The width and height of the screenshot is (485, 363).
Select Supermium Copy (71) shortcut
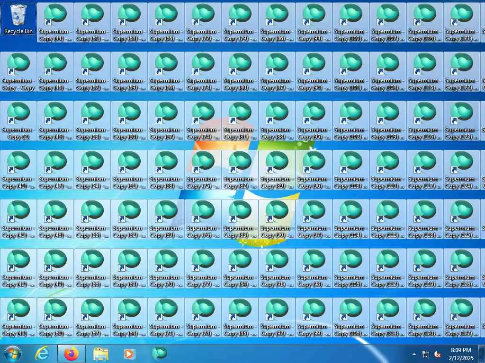(166, 317)
